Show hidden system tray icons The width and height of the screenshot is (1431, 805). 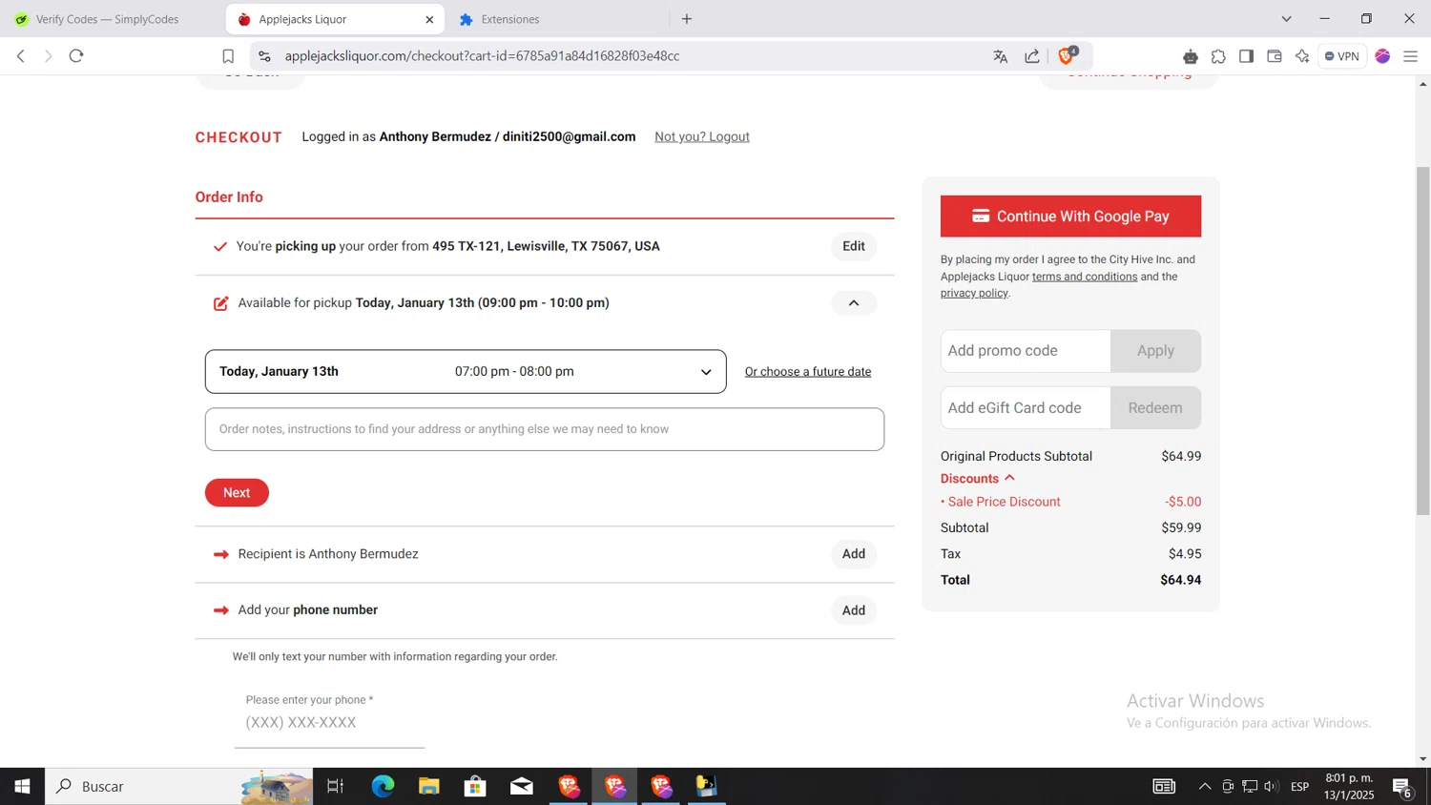pyautogui.click(x=1205, y=786)
